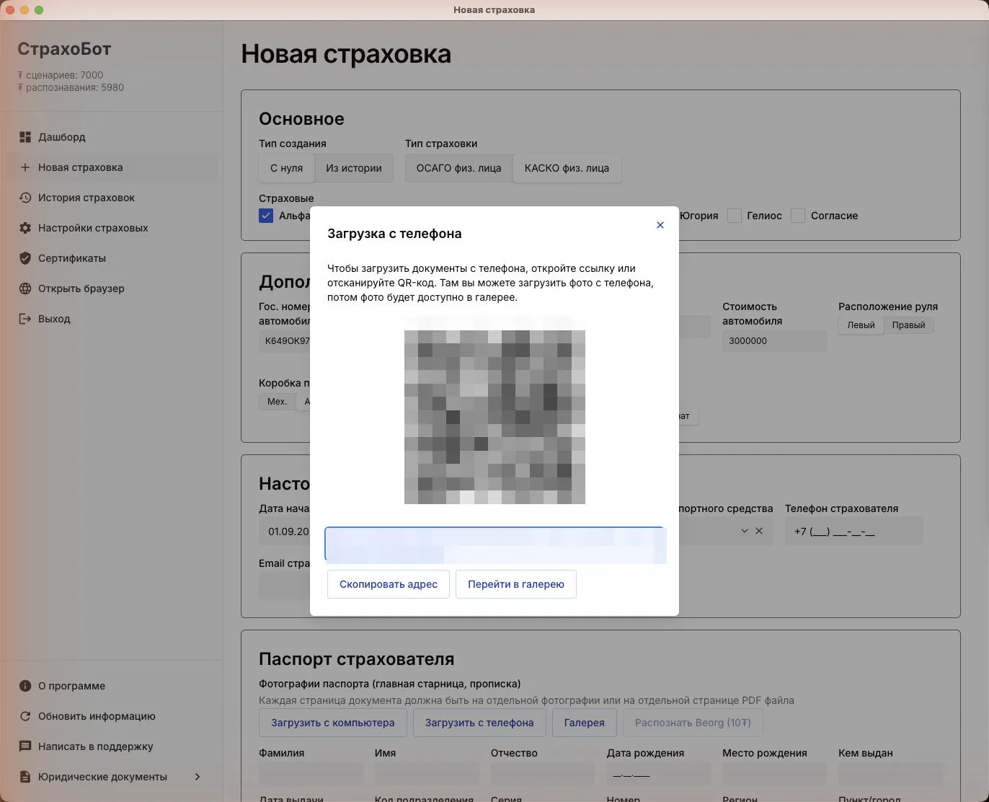Click the Телефон страхователя field

tap(854, 531)
